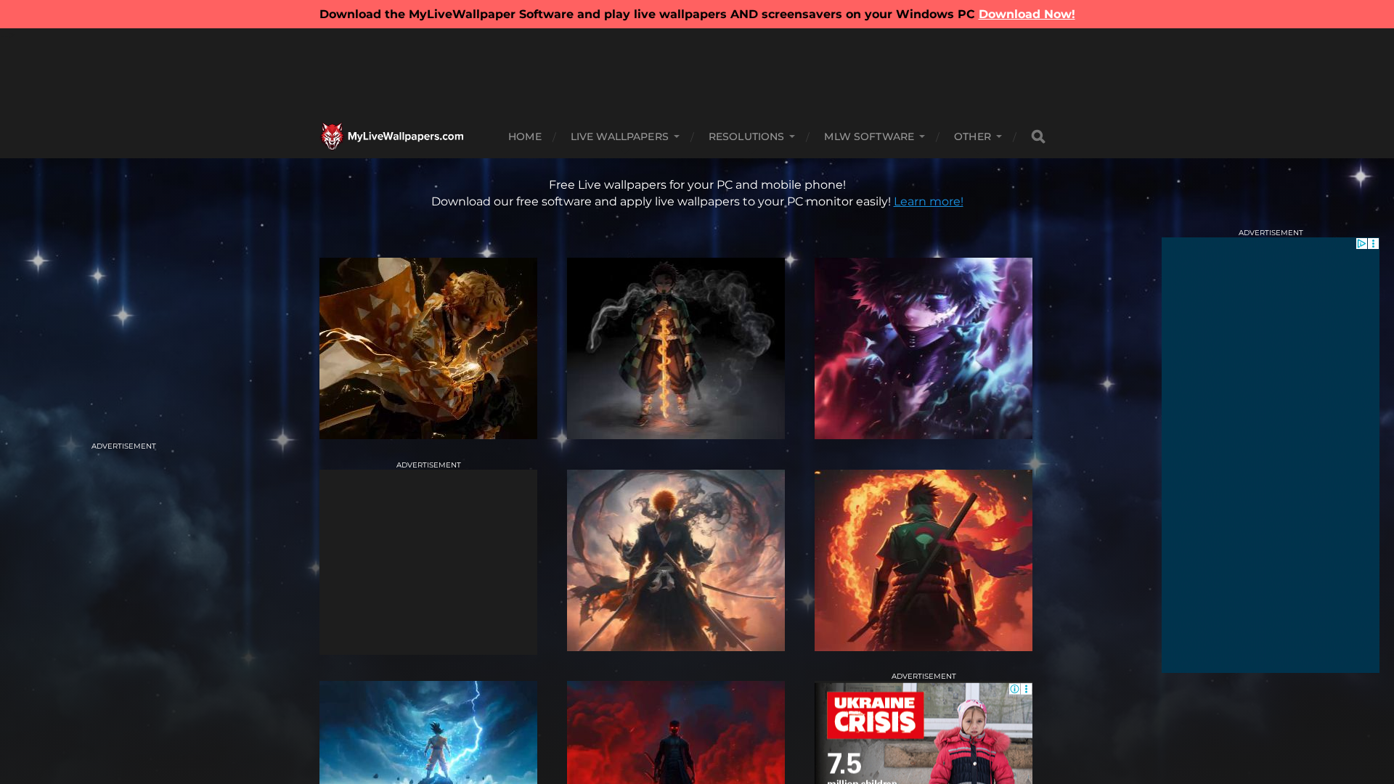Click info icon on Ukraine Crisis ad
This screenshot has height=784, width=1394.
pyautogui.click(x=1014, y=689)
